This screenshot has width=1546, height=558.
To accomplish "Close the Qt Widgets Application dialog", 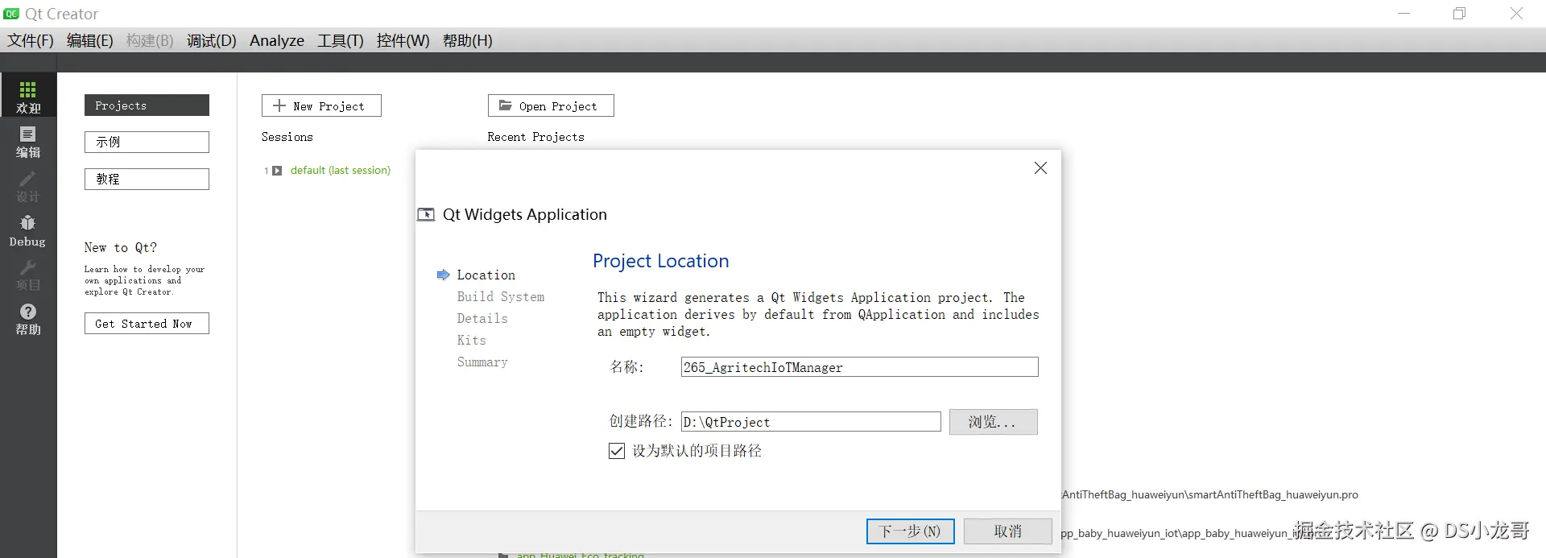I will click(1040, 167).
